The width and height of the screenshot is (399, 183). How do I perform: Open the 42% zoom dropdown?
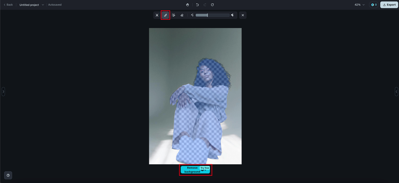pos(359,5)
